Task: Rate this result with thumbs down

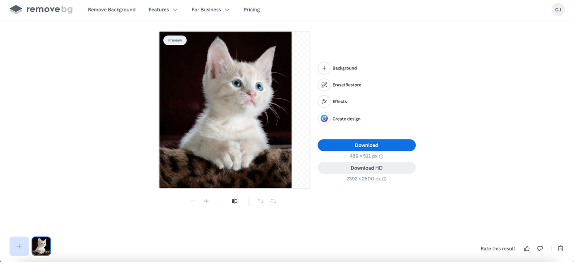Action: [x=540, y=249]
